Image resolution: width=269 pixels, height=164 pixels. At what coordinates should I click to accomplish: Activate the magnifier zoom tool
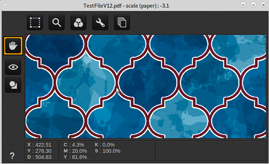click(x=56, y=23)
